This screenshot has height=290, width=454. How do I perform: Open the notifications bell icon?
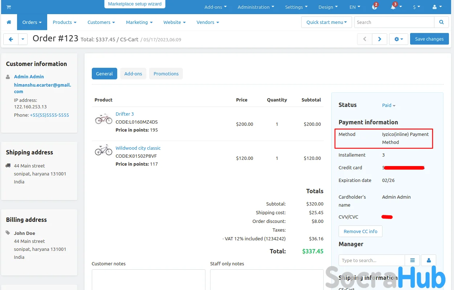393,7
